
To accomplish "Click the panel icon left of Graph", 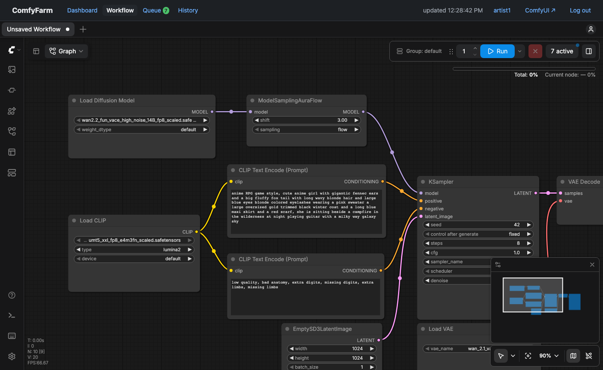I will tap(36, 51).
